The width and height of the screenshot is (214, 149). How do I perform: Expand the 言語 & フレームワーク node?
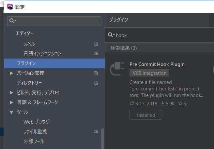pyautogui.click(x=12, y=102)
